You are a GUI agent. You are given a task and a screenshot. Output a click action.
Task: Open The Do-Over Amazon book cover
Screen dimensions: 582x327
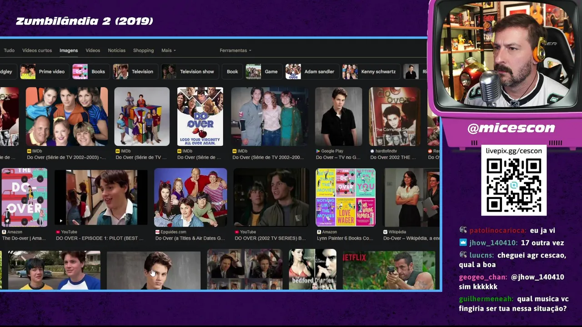[24, 197]
